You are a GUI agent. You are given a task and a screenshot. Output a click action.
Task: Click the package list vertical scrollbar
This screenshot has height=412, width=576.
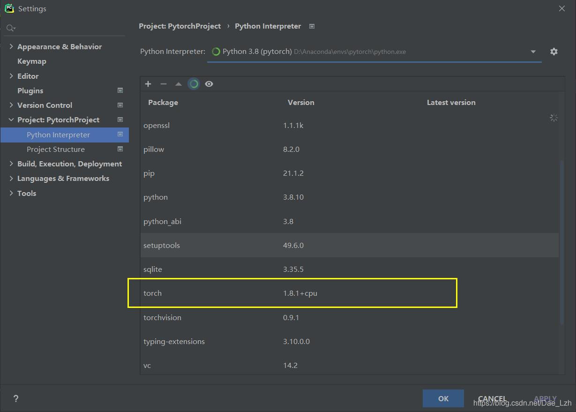click(x=561, y=241)
